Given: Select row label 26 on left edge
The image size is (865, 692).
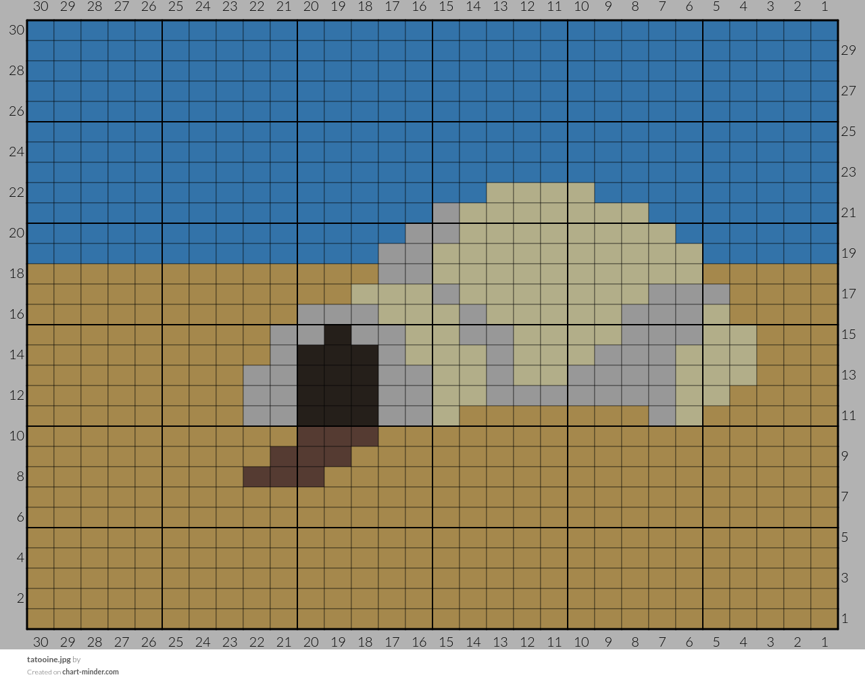Looking at the screenshot, I should pos(17,111).
